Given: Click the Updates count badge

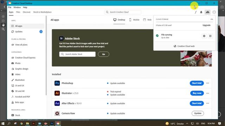Looking at the screenshot, I should (x=41, y=31).
